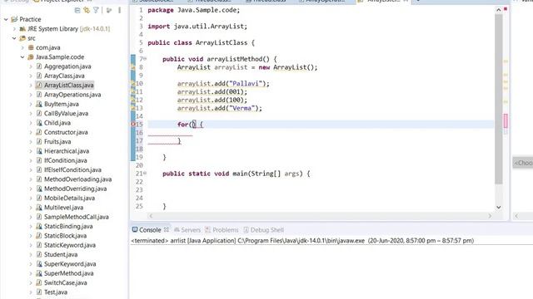Screen dimensions: 533x299
Task: Click the com.java package icon
Action: (x=31, y=48)
